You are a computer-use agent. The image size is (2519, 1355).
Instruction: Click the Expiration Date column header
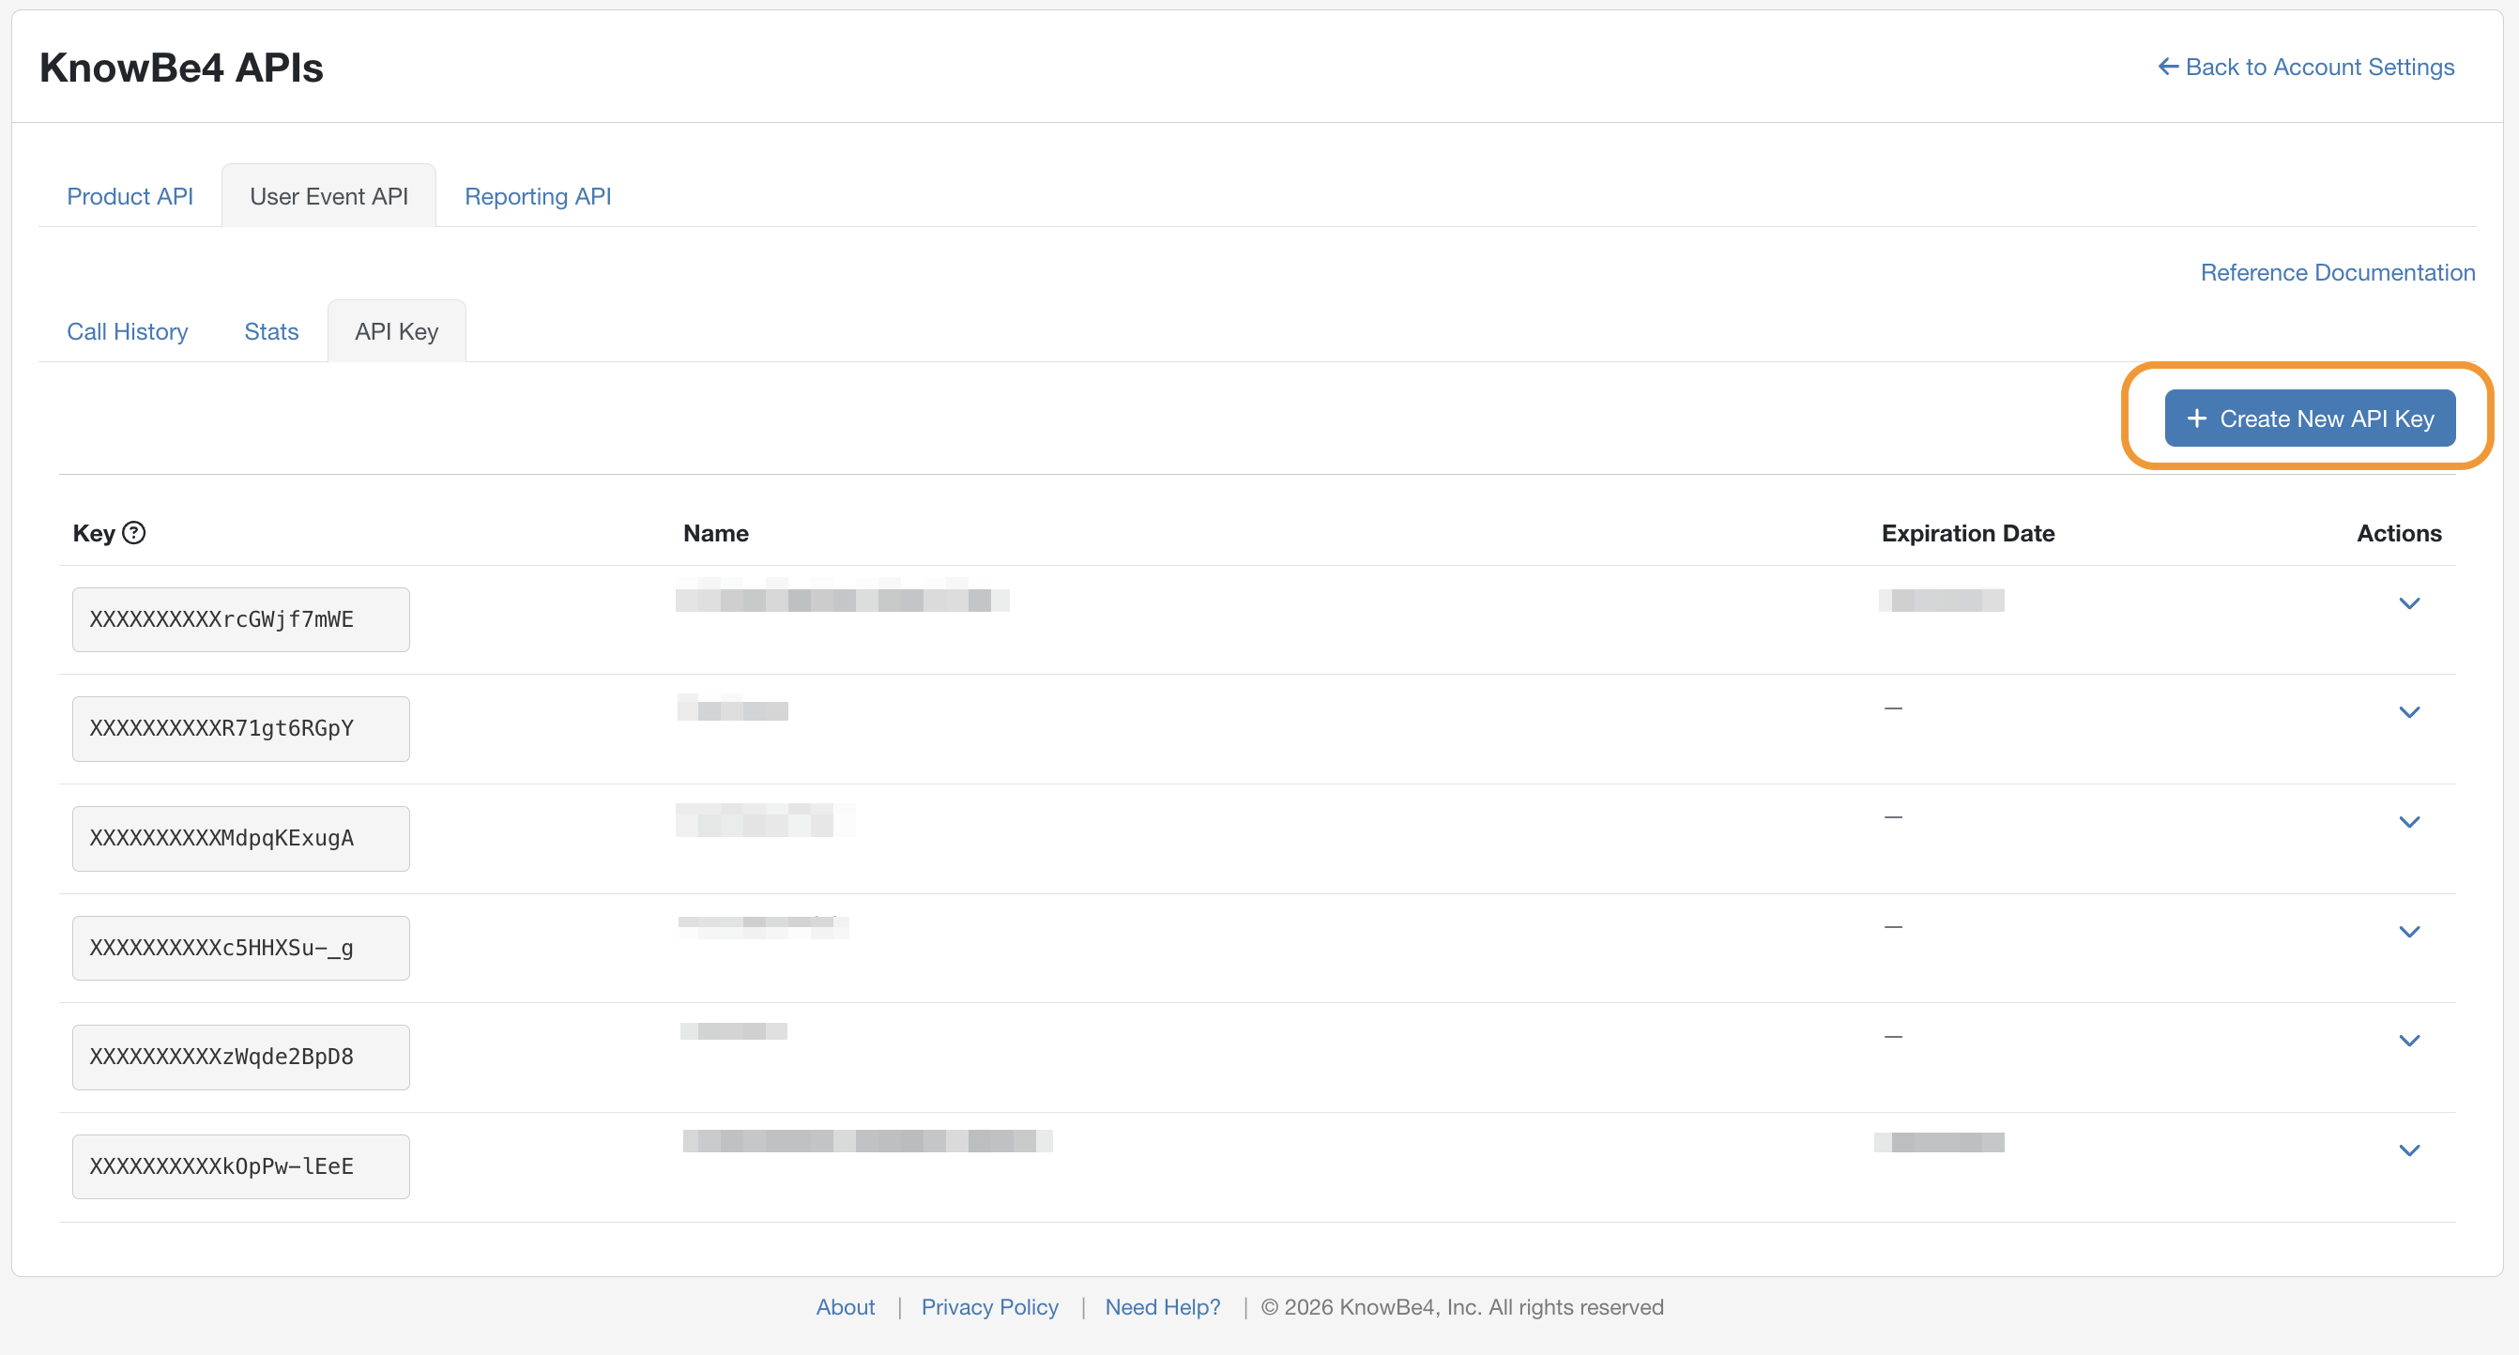tap(1967, 533)
